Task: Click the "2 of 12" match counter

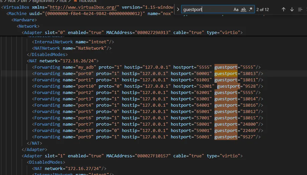Action: coord(263,10)
